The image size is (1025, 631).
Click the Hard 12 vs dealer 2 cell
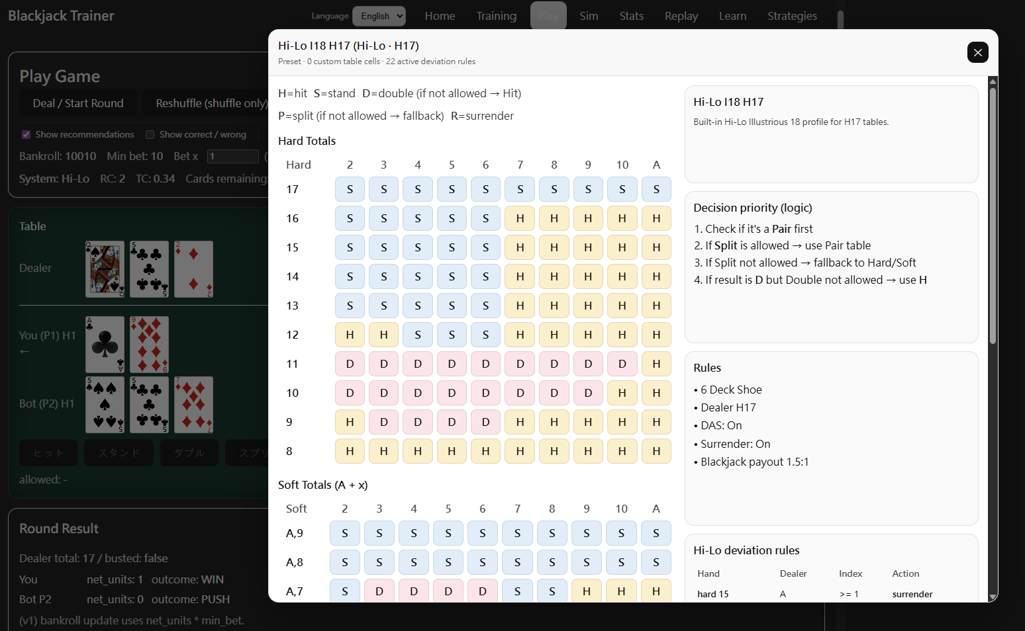point(350,335)
